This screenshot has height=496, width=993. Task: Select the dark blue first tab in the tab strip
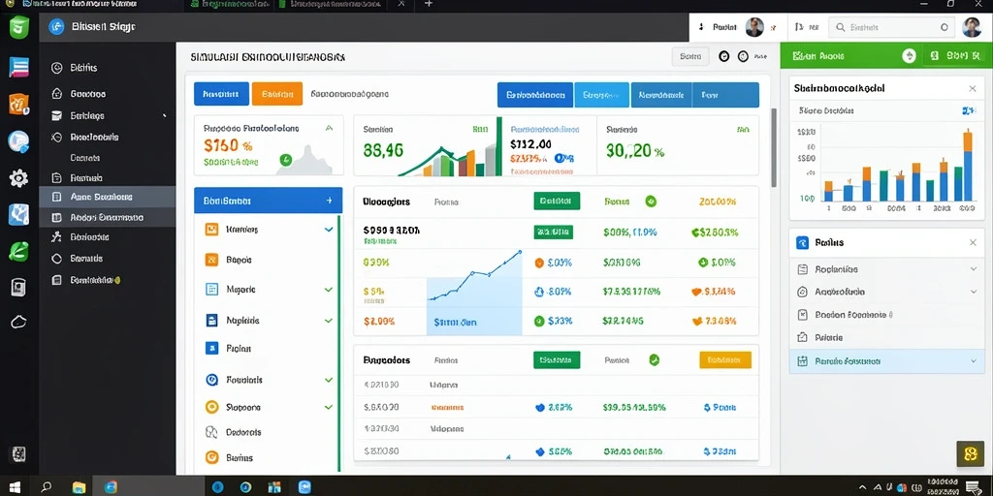535,95
